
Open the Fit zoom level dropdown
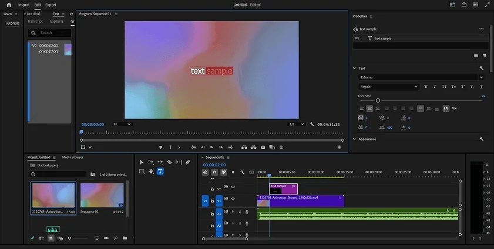tap(122, 124)
